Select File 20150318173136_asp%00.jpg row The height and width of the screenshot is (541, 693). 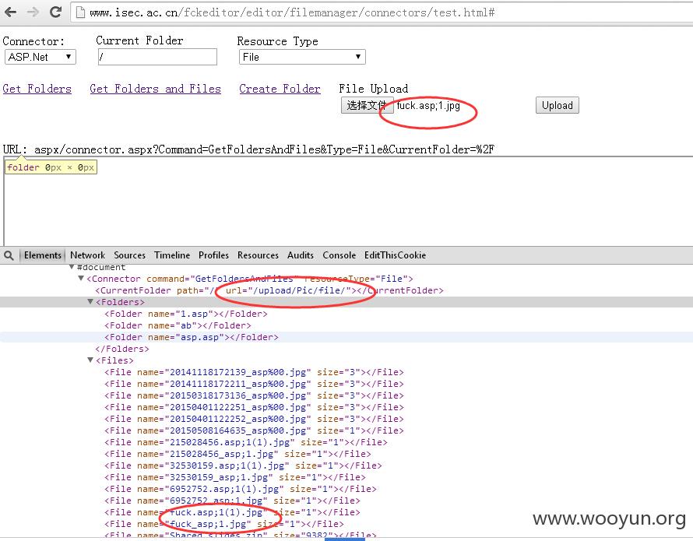(x=254, y=395)
